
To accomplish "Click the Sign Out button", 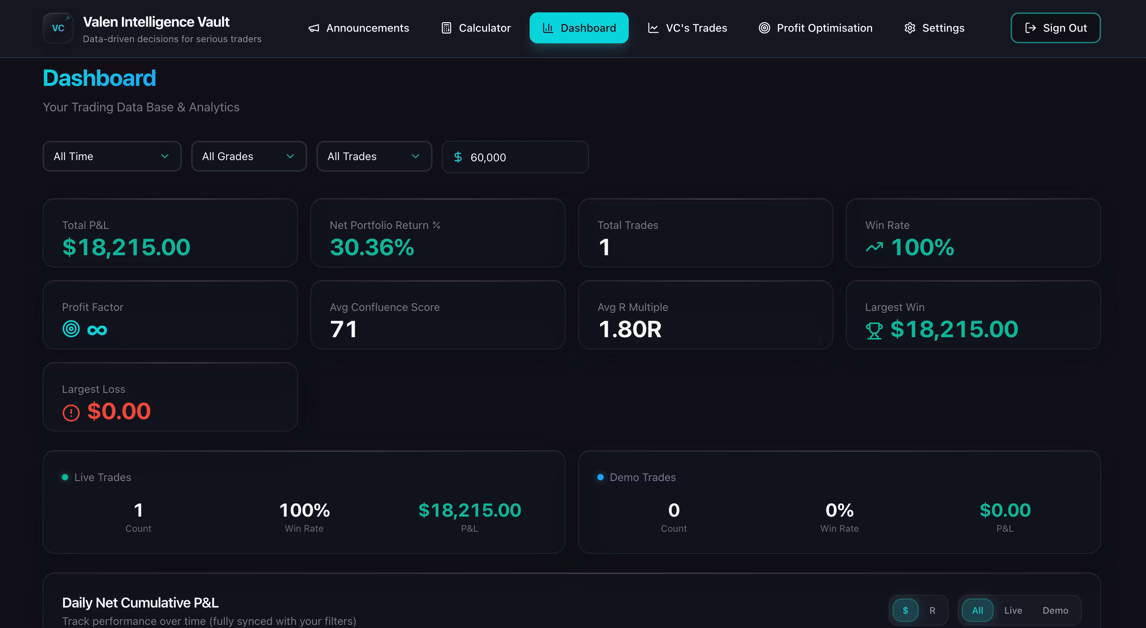I will [1055, 28].
